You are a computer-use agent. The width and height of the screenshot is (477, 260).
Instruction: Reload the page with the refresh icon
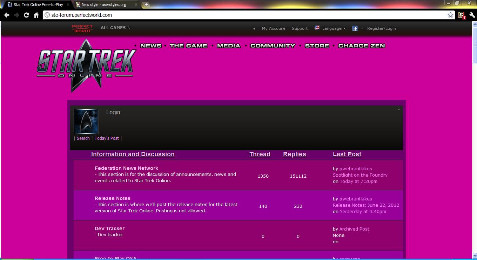click(26, 15)
